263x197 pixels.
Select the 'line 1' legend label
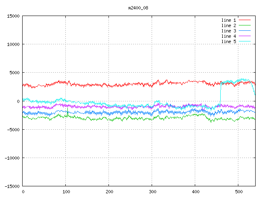click(x=229, y=20)
